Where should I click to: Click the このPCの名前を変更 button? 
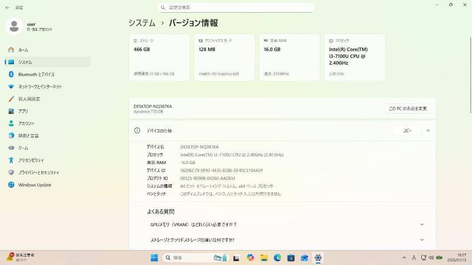[407, 108]
